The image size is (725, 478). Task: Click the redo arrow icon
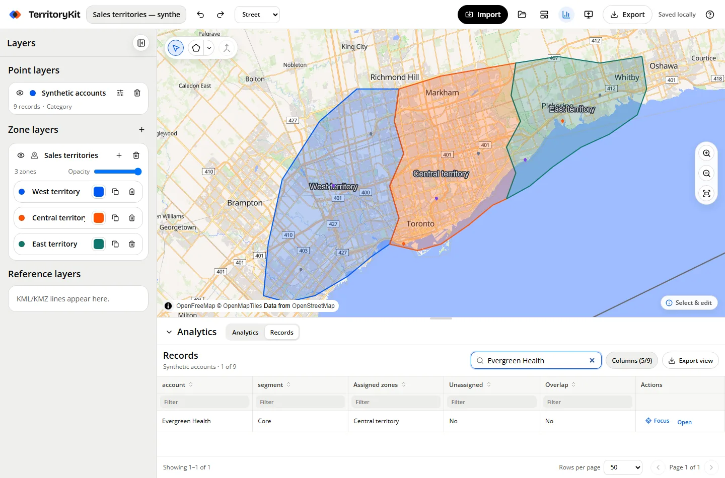221,15
